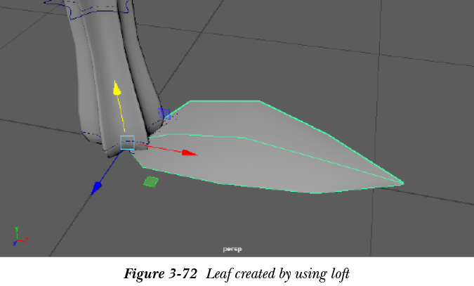Select the center square manipulator handle
Screen dimensions: 474x286
(x=127, y=143)
